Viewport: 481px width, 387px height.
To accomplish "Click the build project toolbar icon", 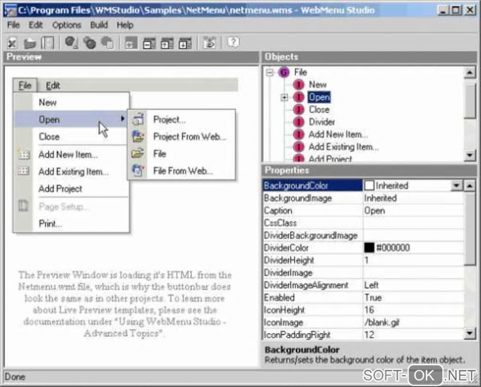I will click(209, 42).
